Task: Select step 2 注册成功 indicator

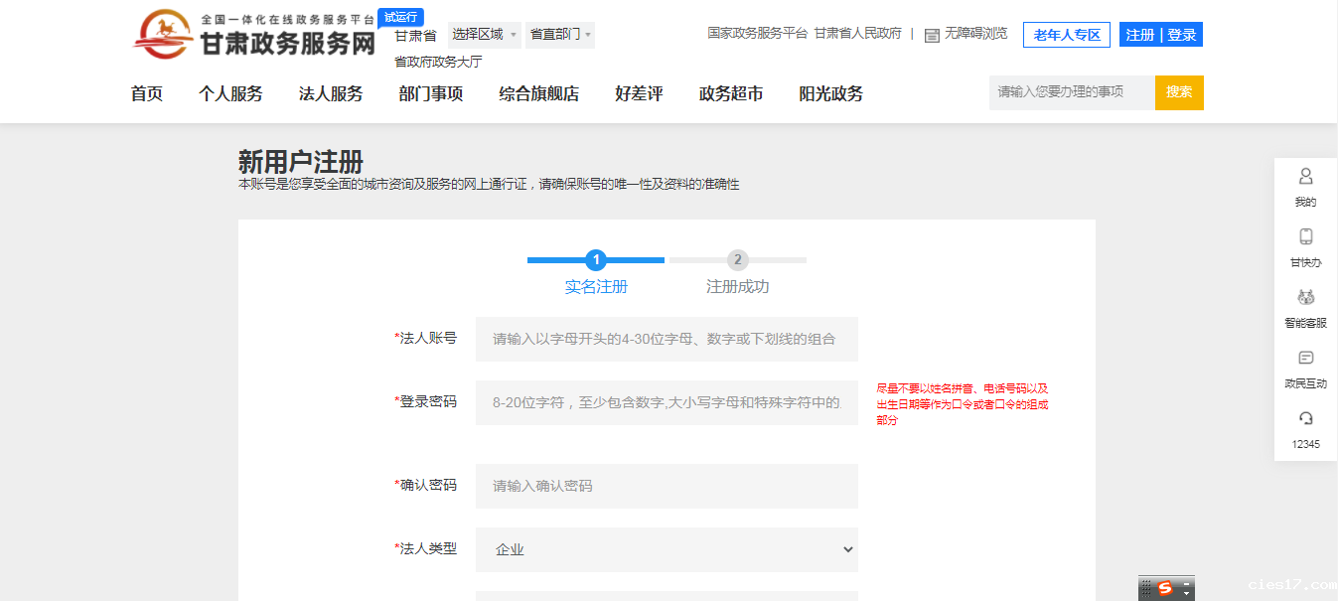Action: (x=737, y=260)
